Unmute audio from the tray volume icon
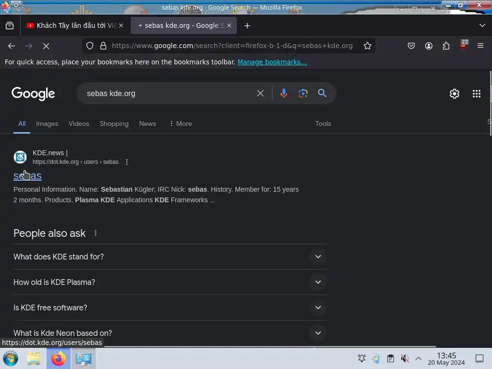The width and height of the screenshot is (492, 369). coord(405,358)
